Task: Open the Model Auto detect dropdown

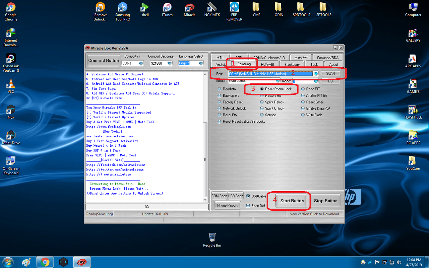Action: point(278,81)
